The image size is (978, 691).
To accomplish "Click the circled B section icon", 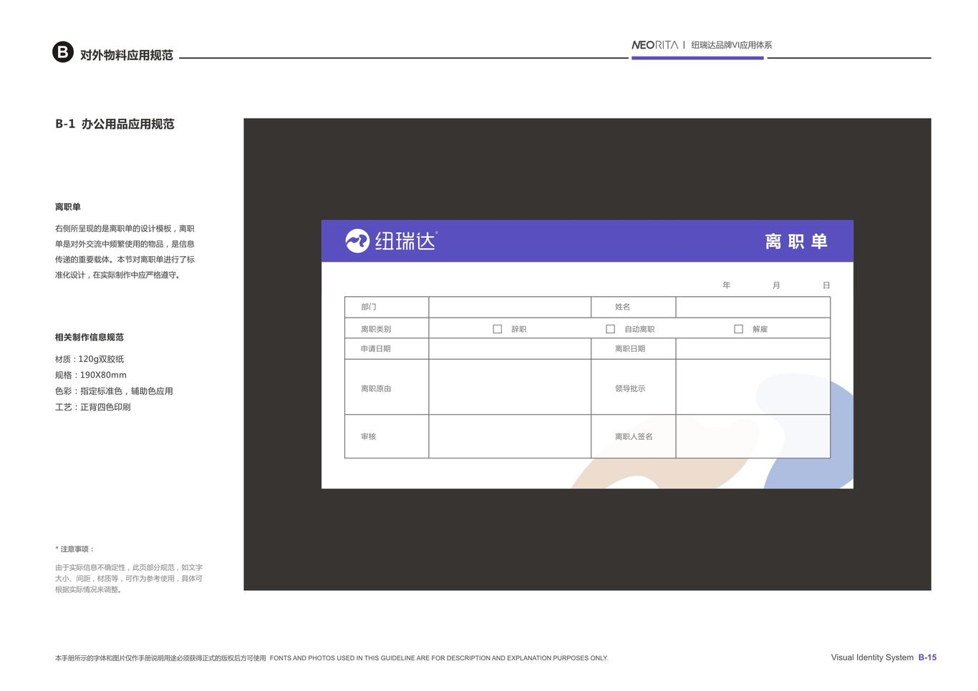I will (x=63, y=52).
